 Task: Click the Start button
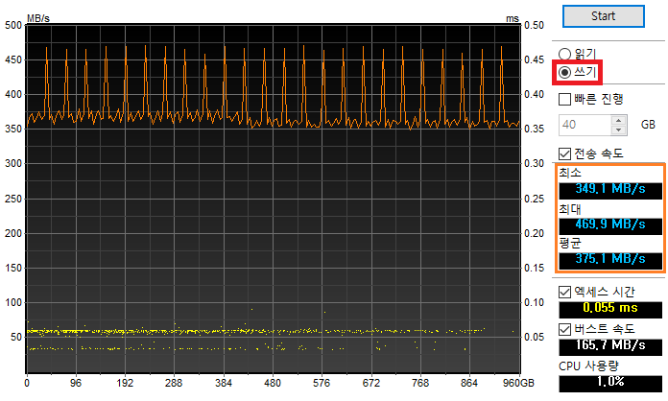(604, 16)
